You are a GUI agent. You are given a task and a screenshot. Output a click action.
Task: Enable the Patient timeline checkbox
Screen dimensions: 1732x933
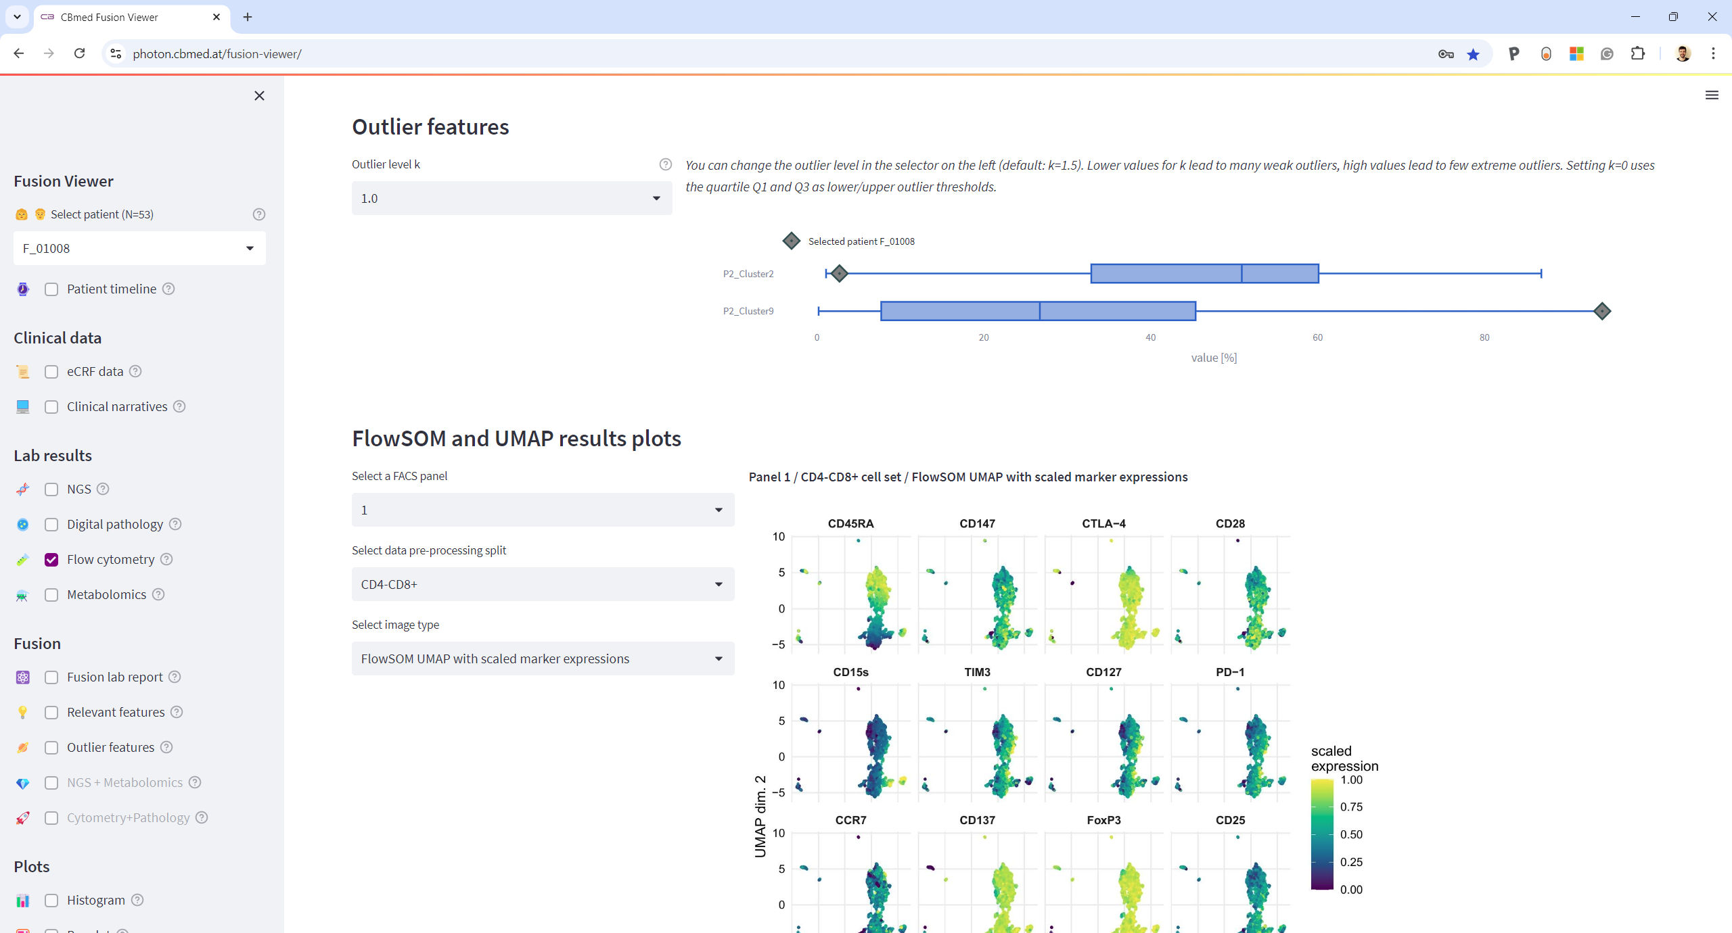(x=51, y=289)
